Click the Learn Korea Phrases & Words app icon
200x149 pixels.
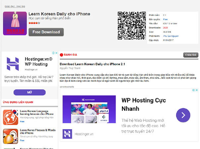point(11,136)
